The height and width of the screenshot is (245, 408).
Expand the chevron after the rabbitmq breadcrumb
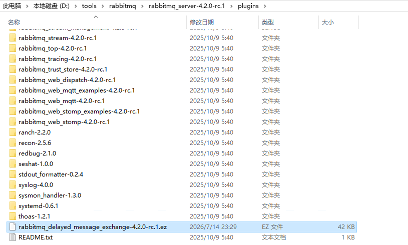tap(142, 6)
